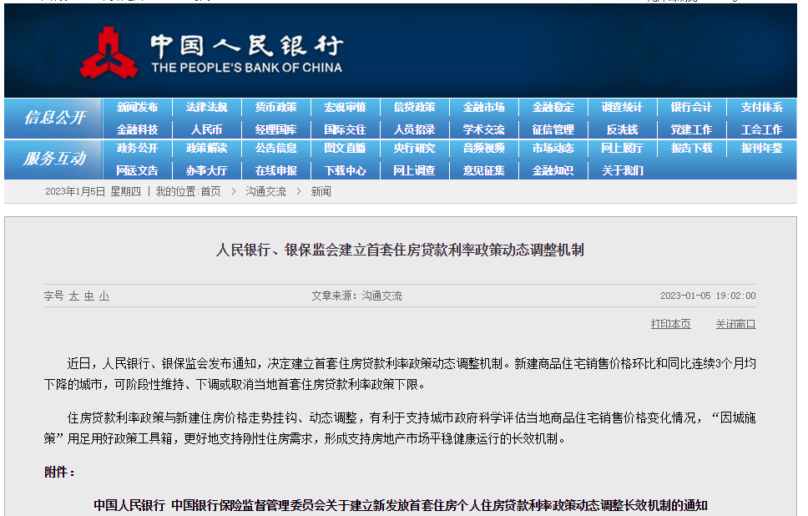808x516 pixels.
Task: Open 征信管理 from the navigation
Action: (553, 129)
